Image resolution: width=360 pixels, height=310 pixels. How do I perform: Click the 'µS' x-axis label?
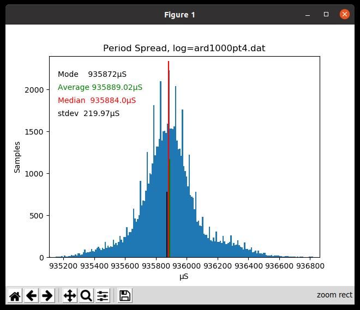click(184, 277)
